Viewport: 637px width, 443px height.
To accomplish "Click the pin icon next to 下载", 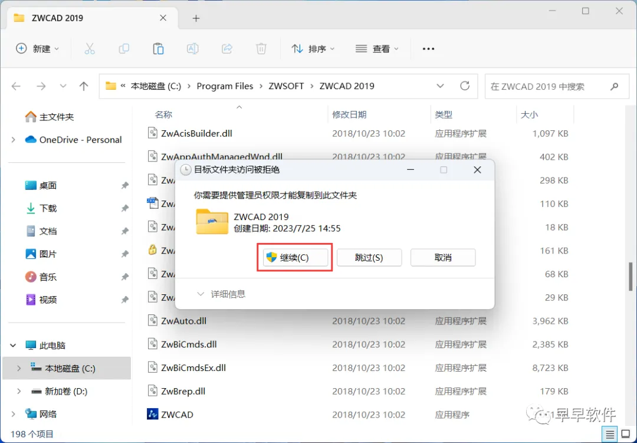I will click(x=124, y=208).
